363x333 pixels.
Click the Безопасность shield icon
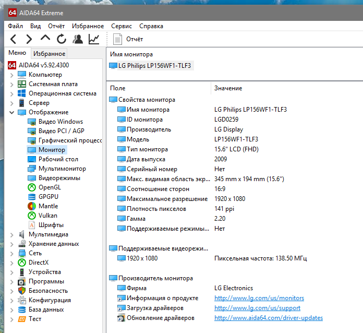[22, 291]
